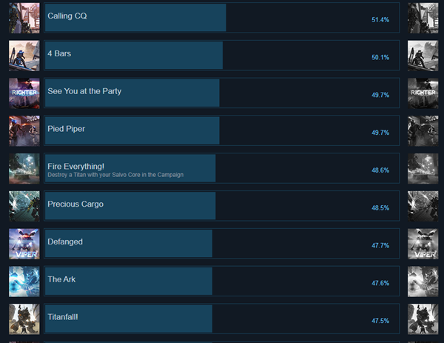
Task: Select the greyscale Viper icon
Action: click(423, 244)
